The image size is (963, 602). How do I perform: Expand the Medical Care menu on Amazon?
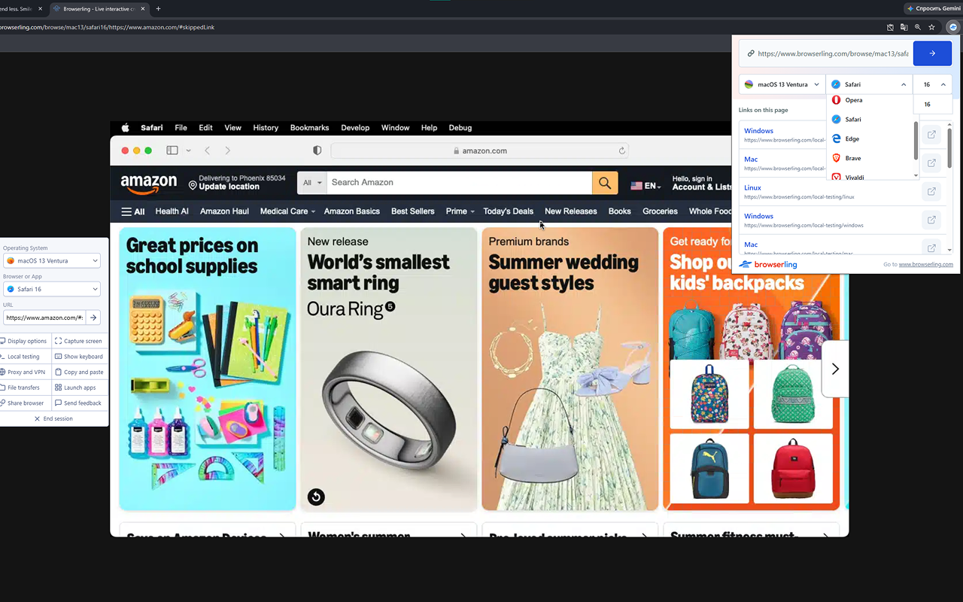pyautogui.click(x=287, y=211)
